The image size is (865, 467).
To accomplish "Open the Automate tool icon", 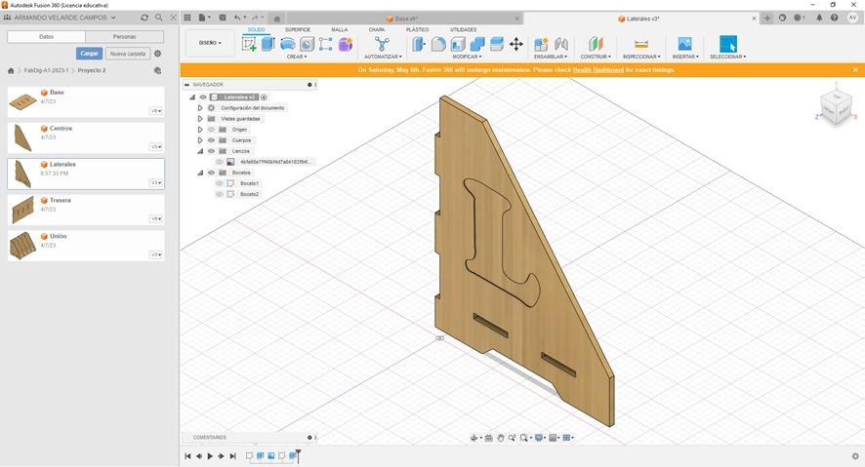I will pos(382,44).
